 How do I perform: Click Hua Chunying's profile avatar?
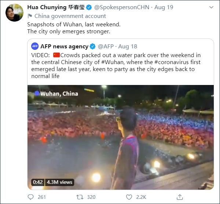(x=14, y=14)
